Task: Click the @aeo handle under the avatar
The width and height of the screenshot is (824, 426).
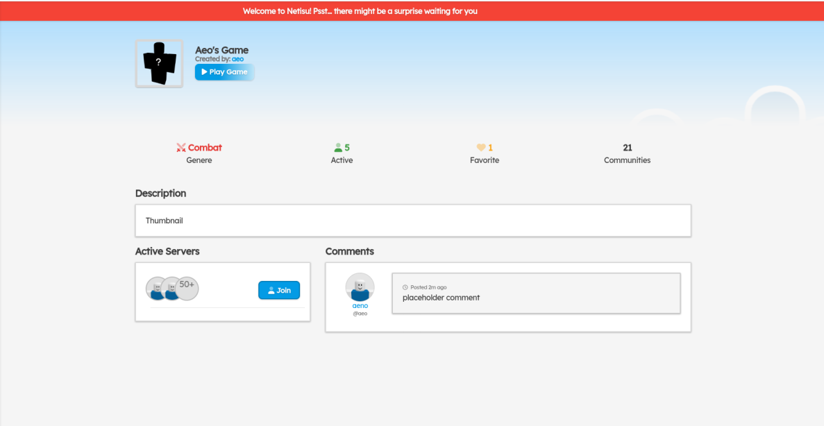Action: coord(360,314)
